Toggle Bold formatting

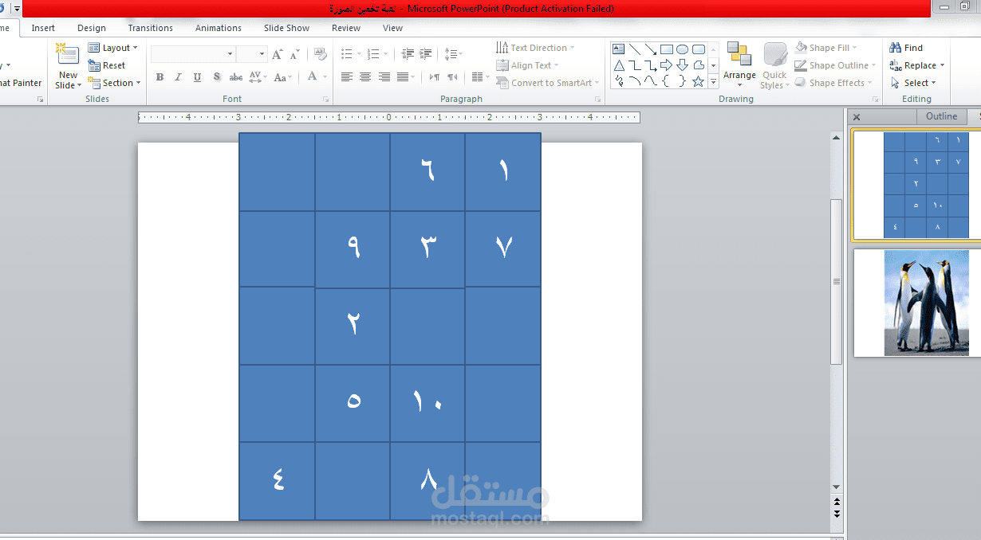tap(160, 77)
